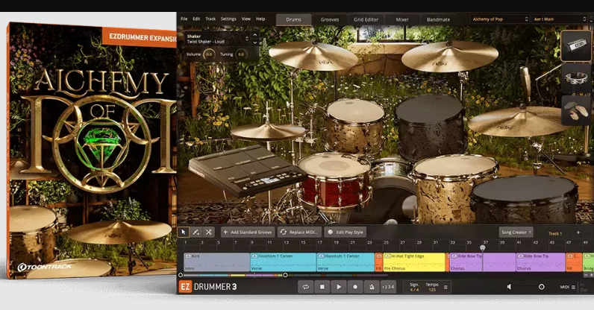The width and height of the screenshot is (594, 310).
Task: Step to previous shaker with up chevron
Action: point(255,35)
